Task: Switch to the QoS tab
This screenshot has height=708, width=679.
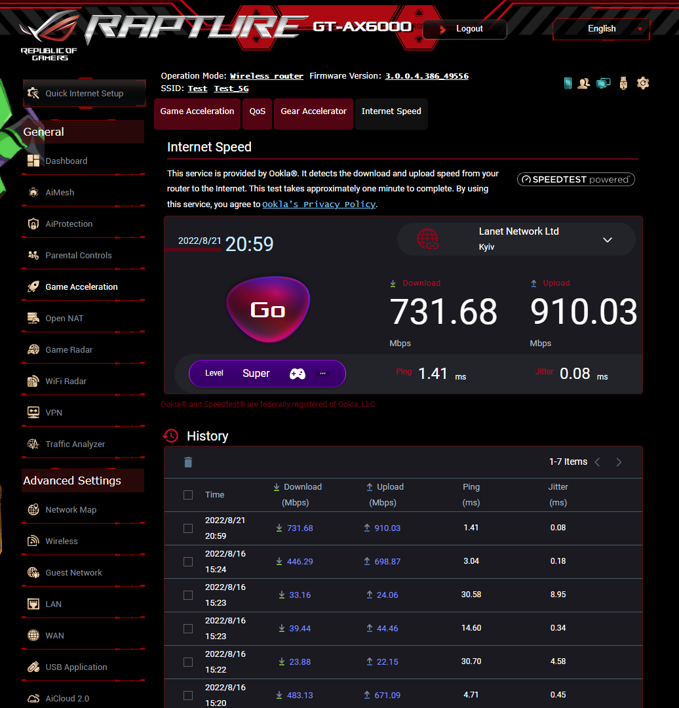Action: 258,114
